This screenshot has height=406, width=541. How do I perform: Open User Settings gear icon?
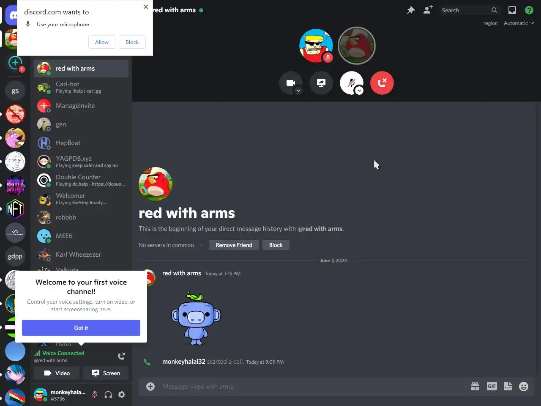point(122,395)
